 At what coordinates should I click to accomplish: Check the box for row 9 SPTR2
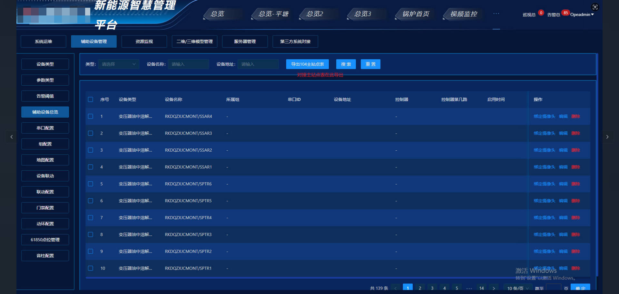(x=91, y=251)
